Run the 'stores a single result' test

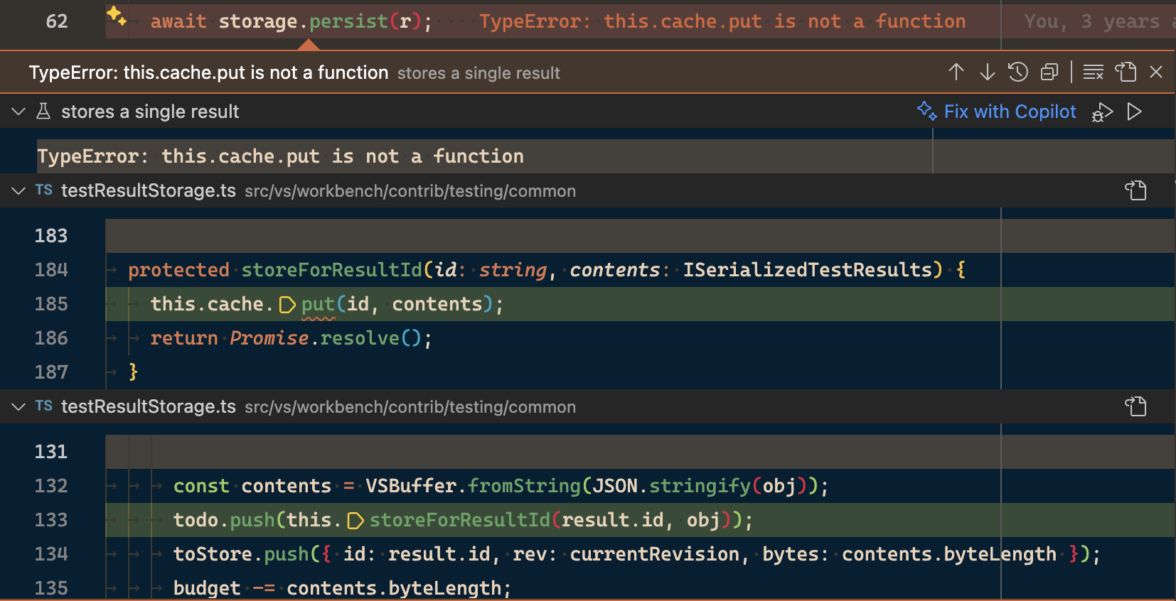[x=1135, y=112]
